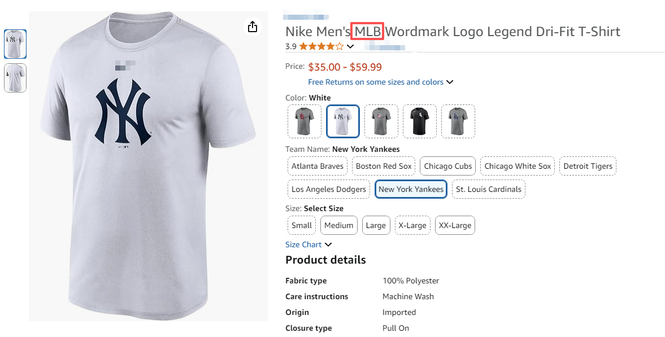Select Atlanta Braves team option
Screen dimensions: 665x337
pyautogui.click(x=318, y=167)
